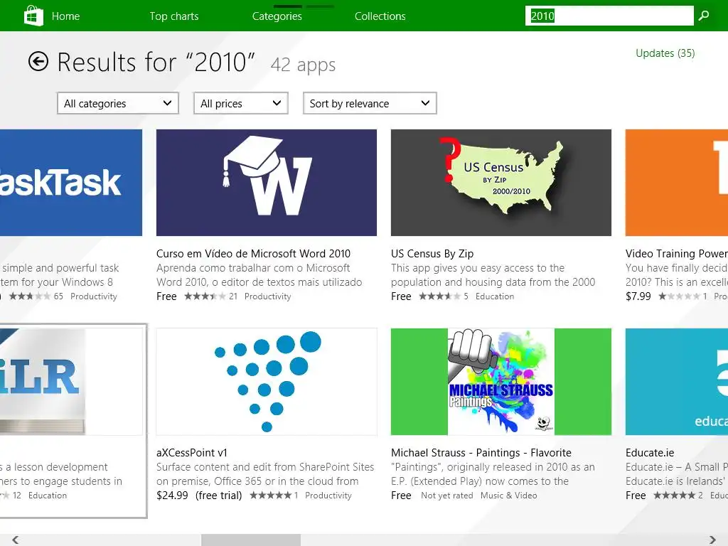The height and width of the screenshot is (546, 728).
Task: Open the orange Video Training PowerPoint tile
Action: 677,183
